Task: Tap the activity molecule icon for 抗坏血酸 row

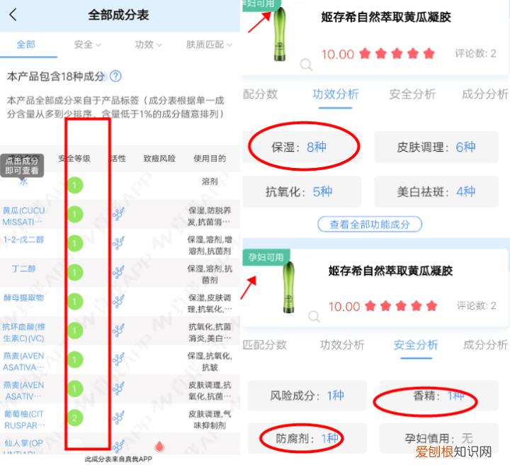Action: coord(118,330)
